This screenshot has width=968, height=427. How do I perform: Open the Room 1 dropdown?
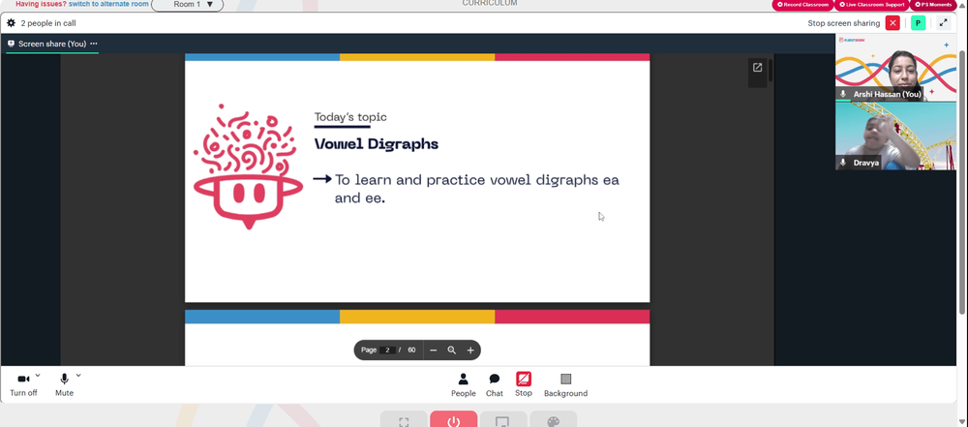click(x=188, y=5)
